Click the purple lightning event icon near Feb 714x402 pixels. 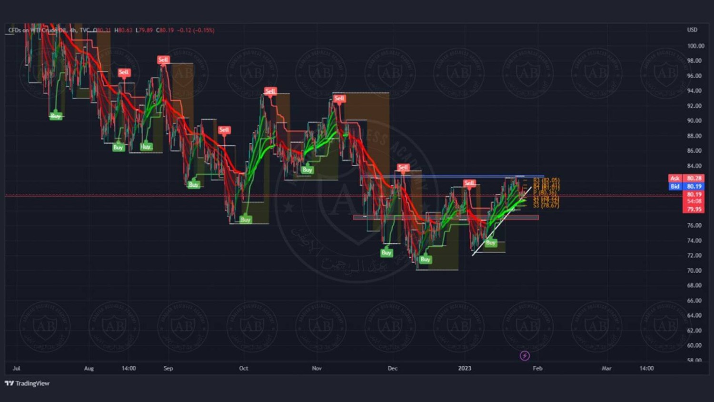click(x=525, y=356)
